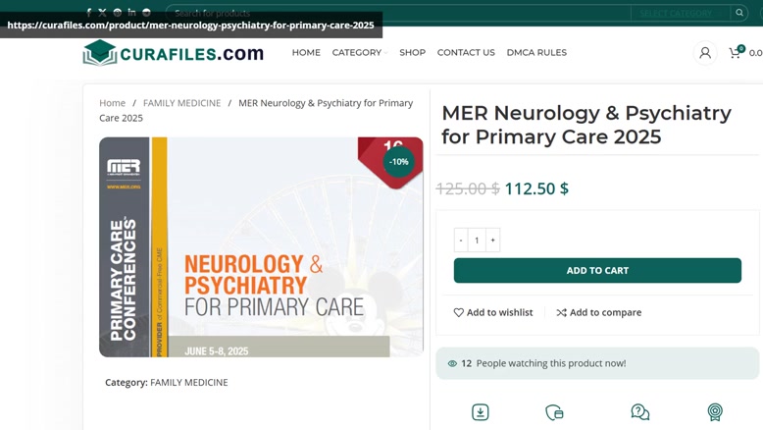
Task: Open the Shop menu item
Action: click(x=413, y=53)
